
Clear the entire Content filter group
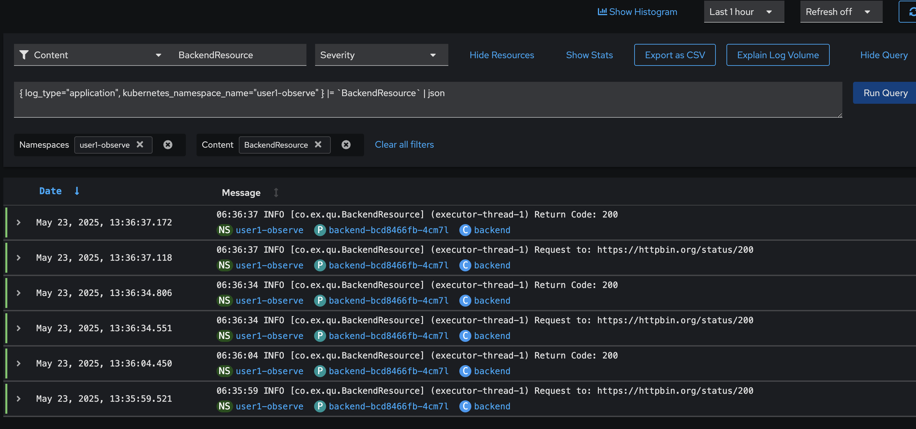pyautogui.click(x=346, y=145)
